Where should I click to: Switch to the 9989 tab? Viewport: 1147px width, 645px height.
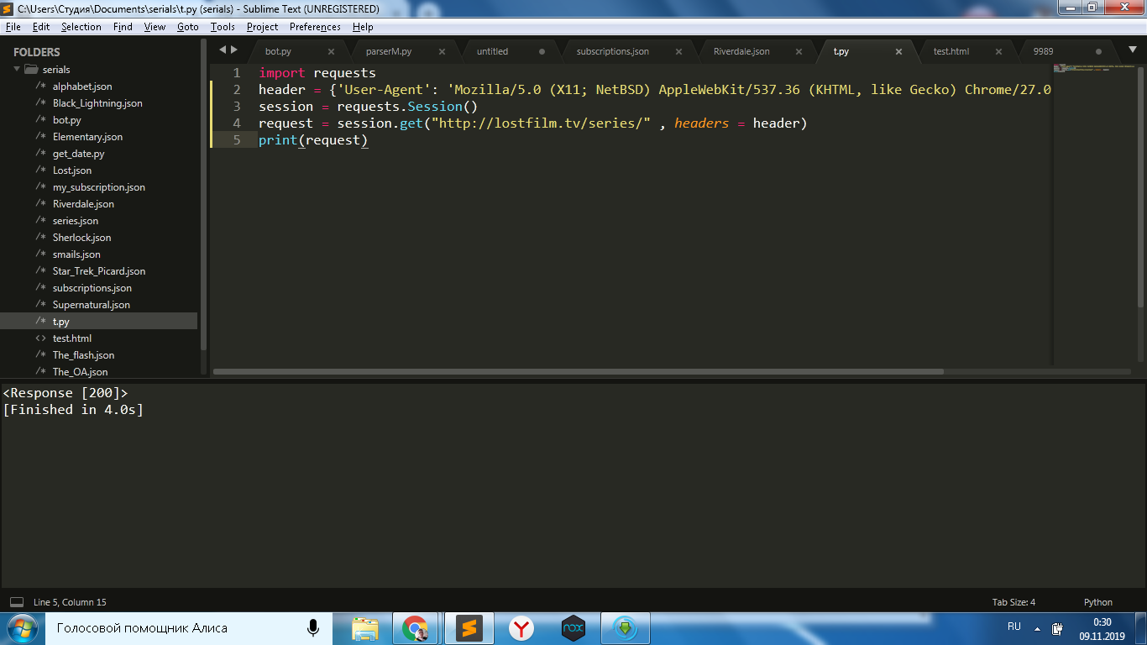pyautogui.click(x=1043, y=51)
